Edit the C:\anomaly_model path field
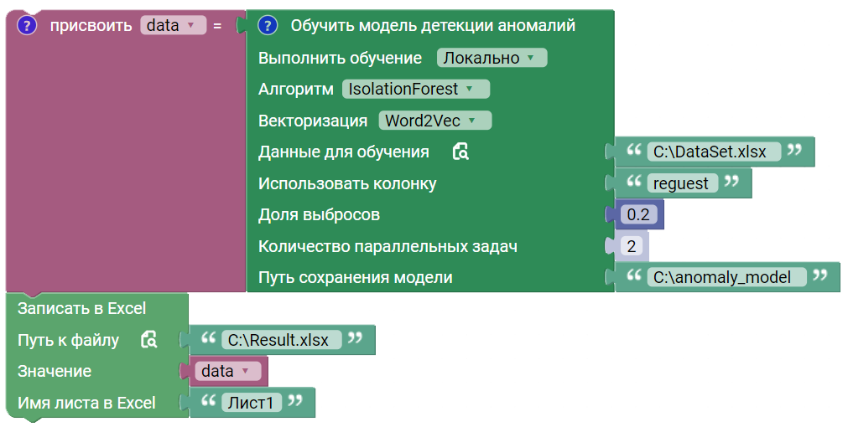 click(726, 277)
